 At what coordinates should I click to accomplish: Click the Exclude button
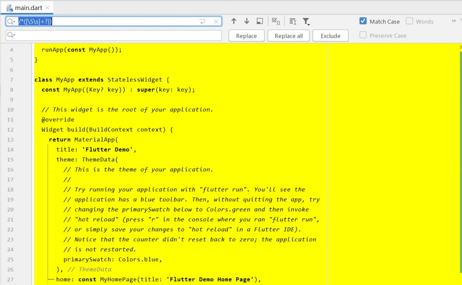330,36
